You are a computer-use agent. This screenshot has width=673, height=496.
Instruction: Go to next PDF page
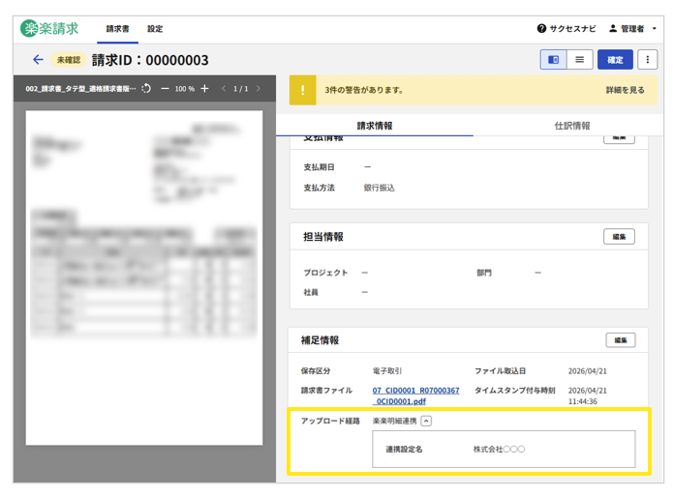coord(258,88)
